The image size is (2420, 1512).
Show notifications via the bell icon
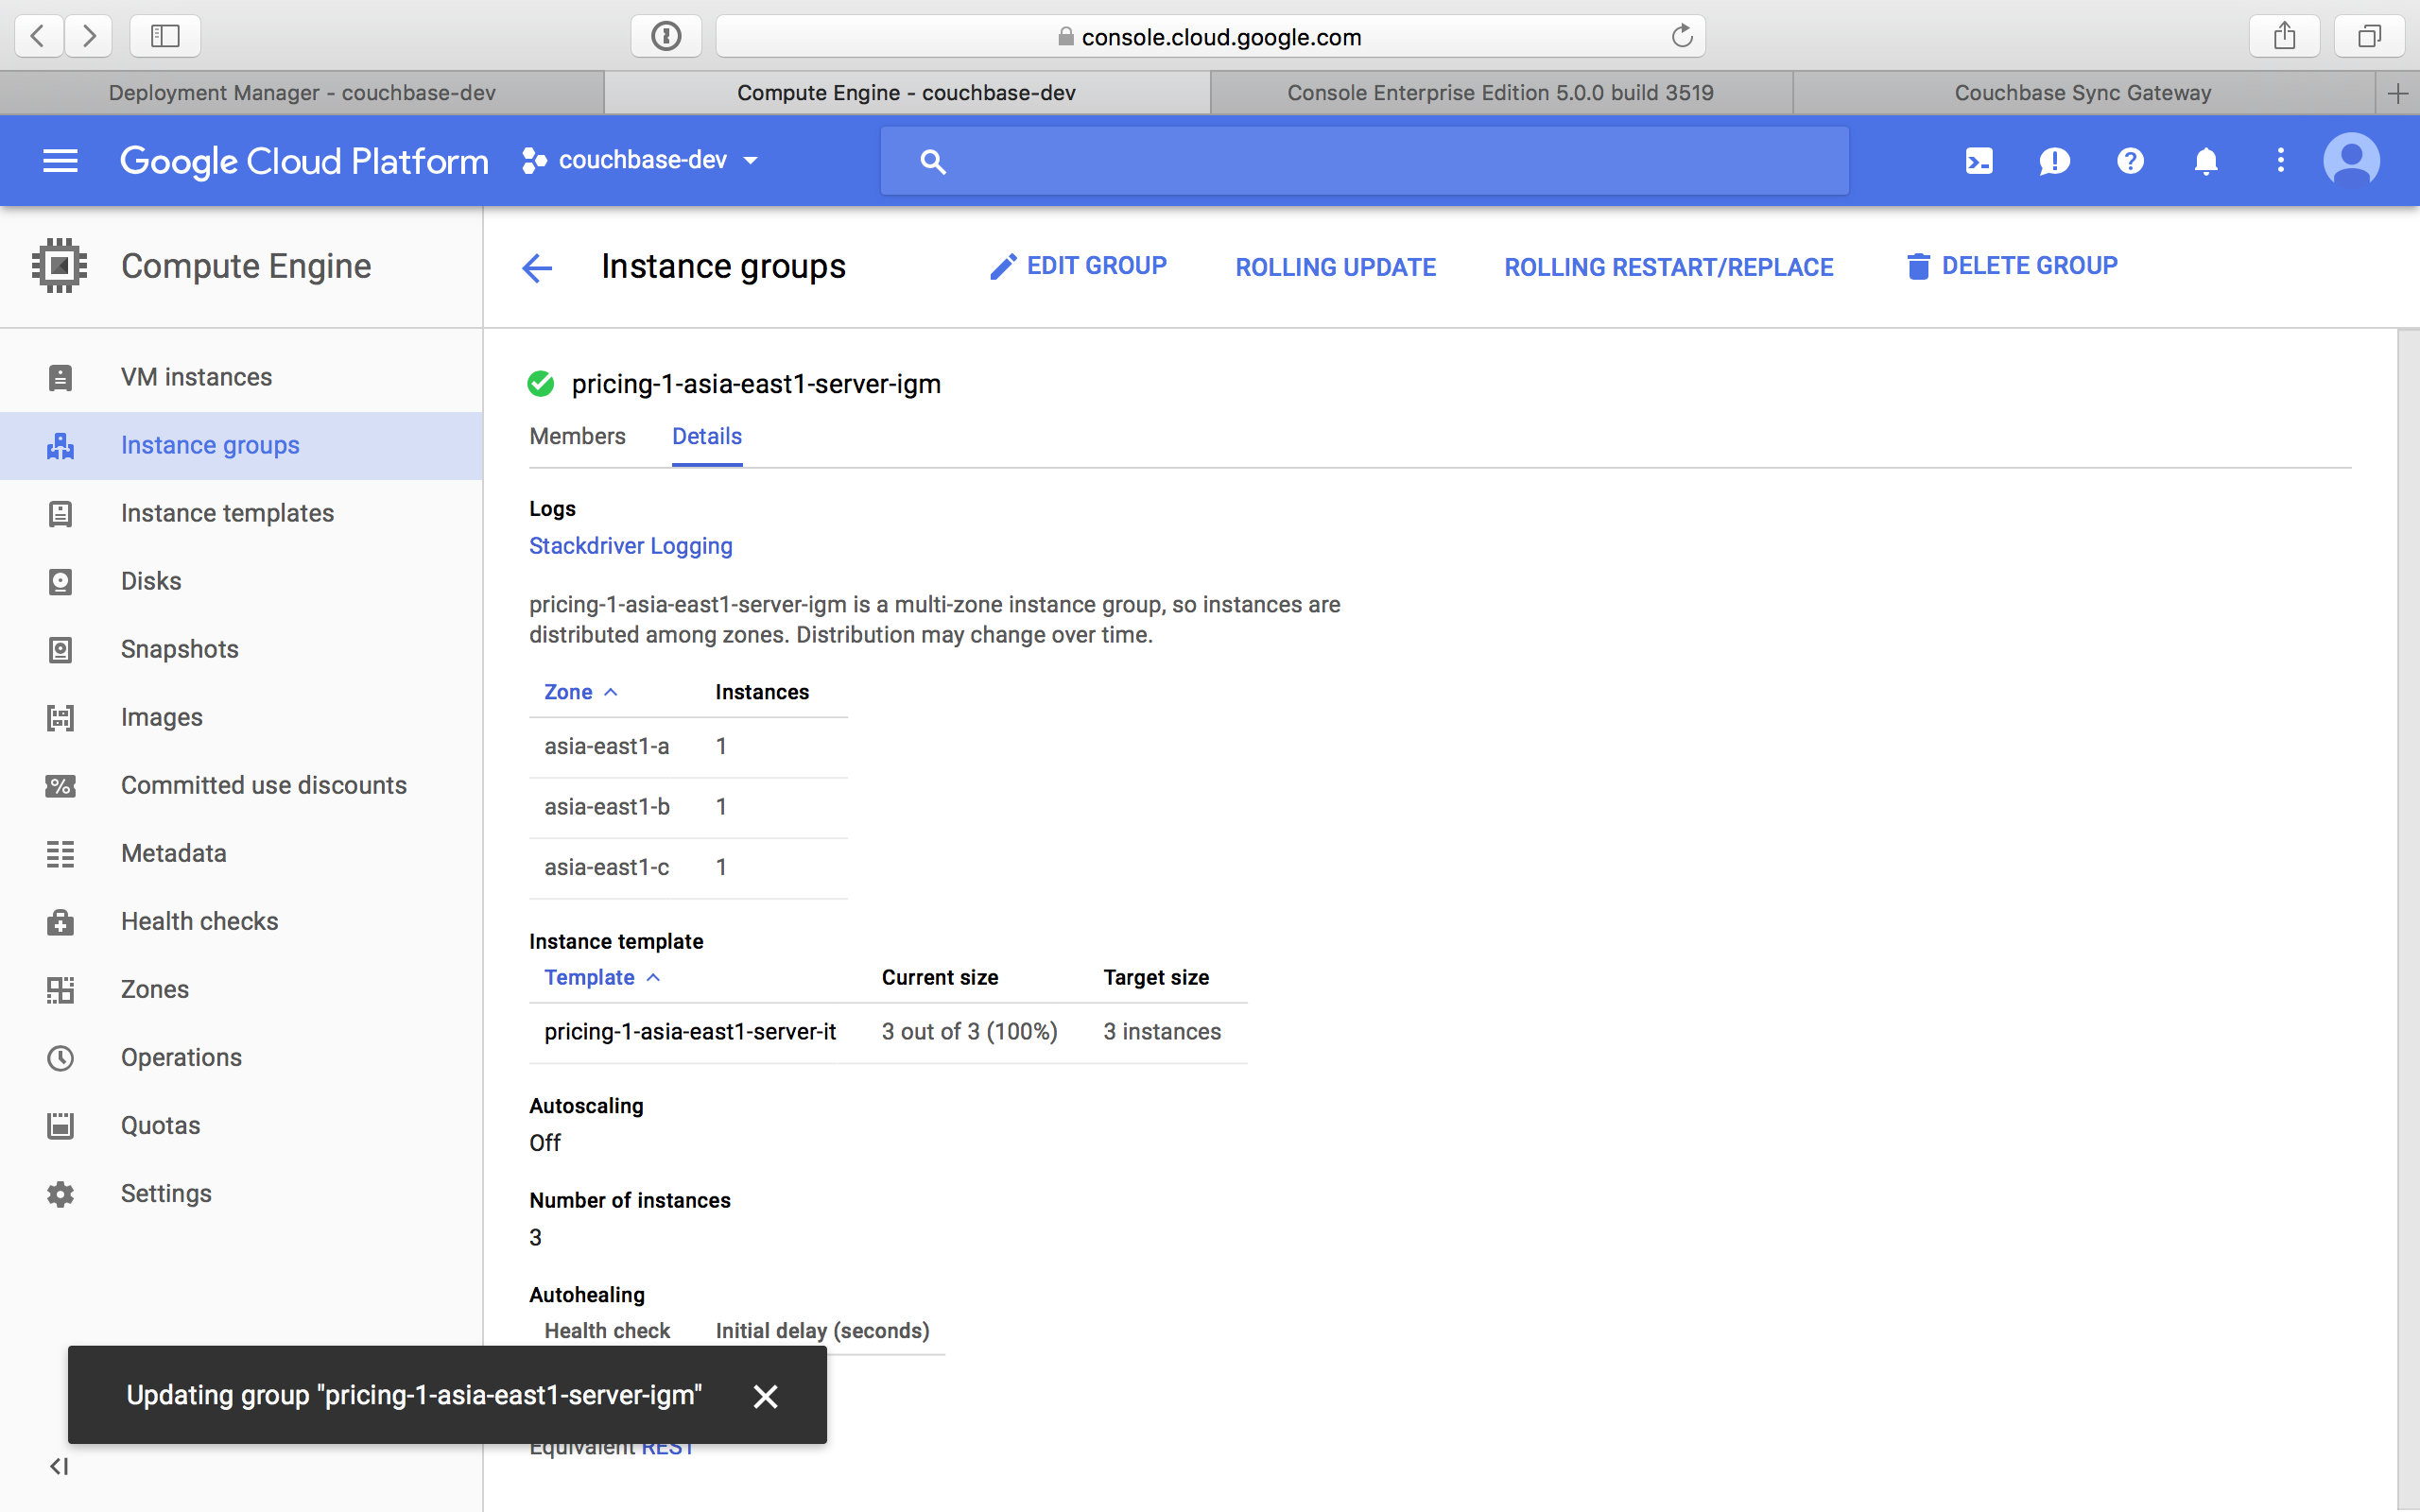2205,160
